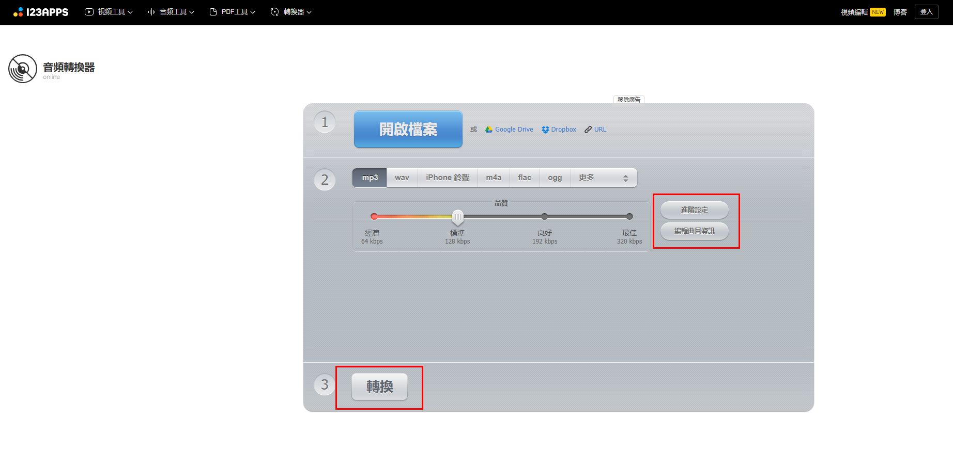Select the m4a format tab
The image size is (953, 466).
click(x=494, y=178)
